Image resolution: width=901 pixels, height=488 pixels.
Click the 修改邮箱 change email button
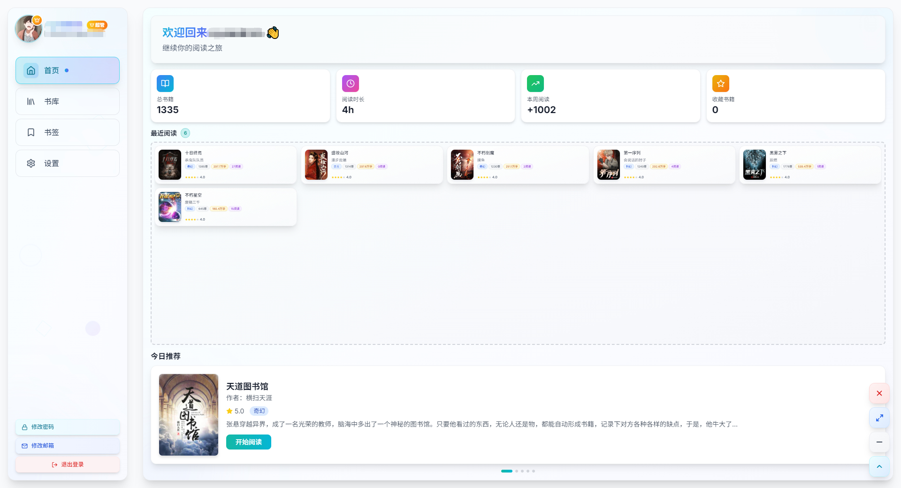tap(68, 446)
